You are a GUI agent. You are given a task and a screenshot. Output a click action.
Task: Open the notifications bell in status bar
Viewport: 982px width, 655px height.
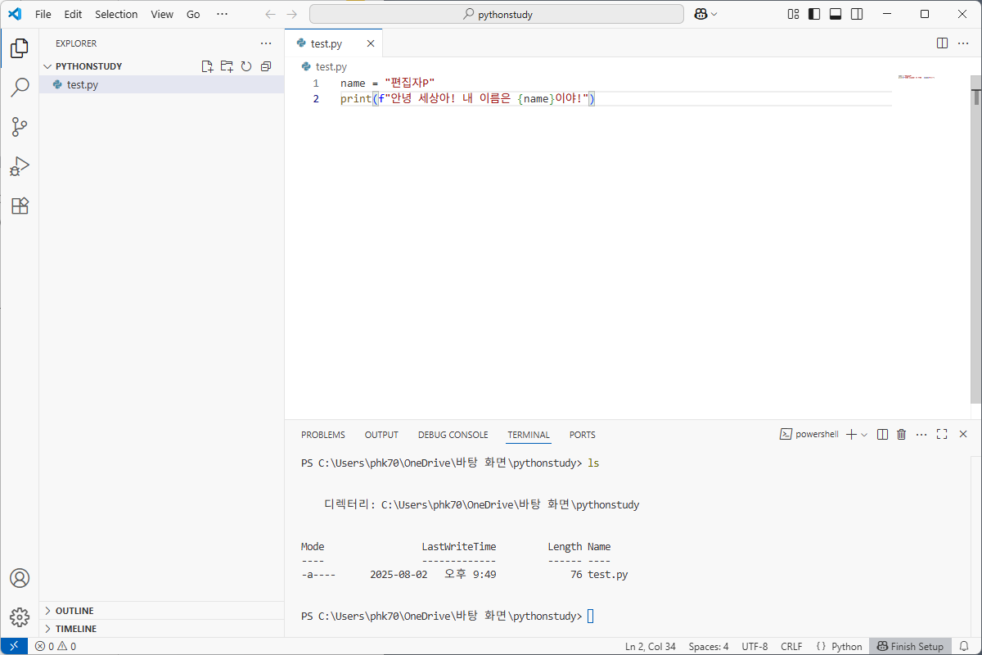964,646
